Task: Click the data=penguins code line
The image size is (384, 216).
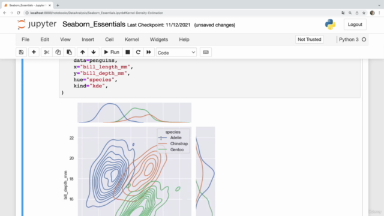Action: [x=95, y=61]
